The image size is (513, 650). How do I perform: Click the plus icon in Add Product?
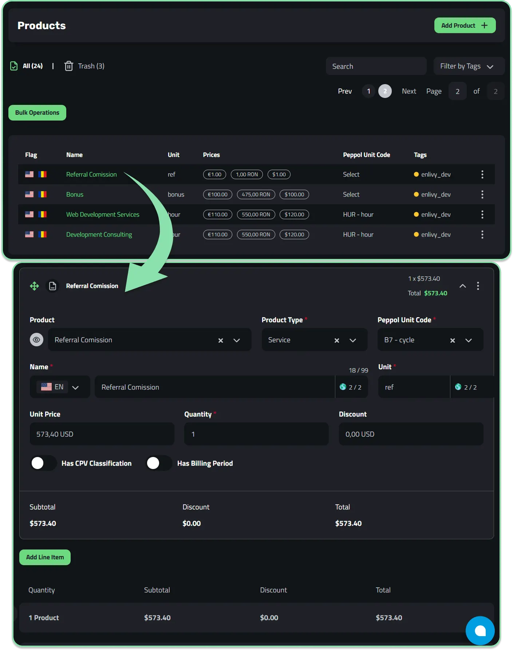484,25
